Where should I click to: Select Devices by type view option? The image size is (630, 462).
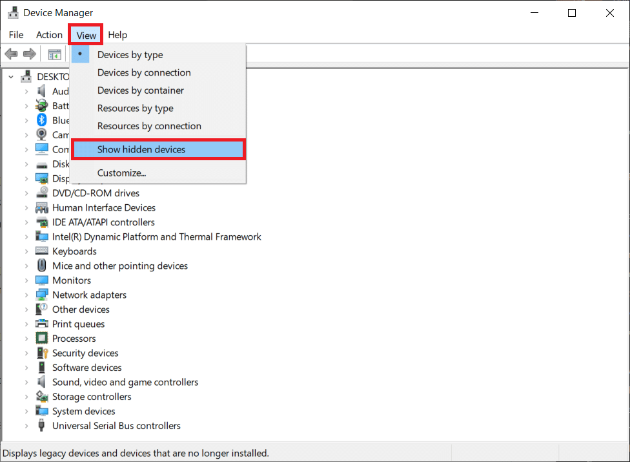[x=130, y=55]
